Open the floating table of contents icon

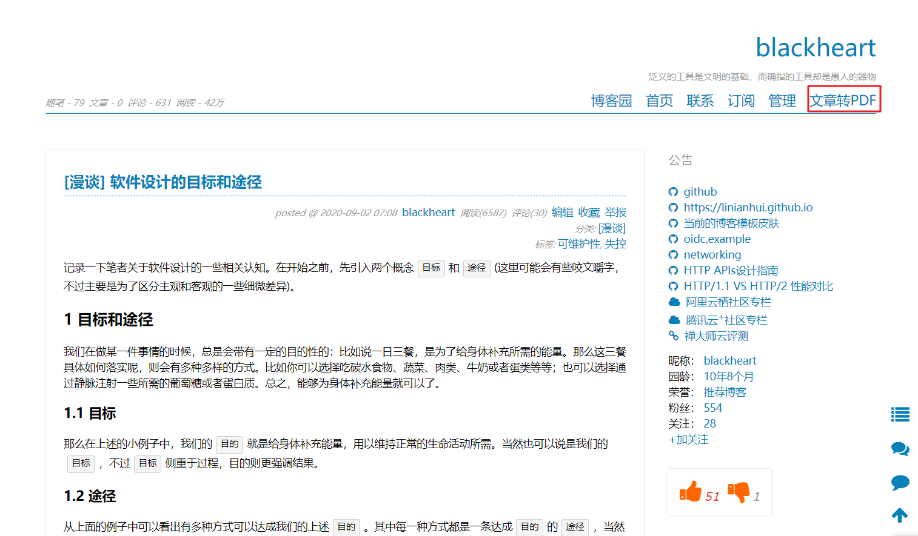pos(900,414)
